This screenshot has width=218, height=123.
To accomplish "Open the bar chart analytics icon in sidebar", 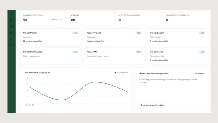I will coord(11,39).
